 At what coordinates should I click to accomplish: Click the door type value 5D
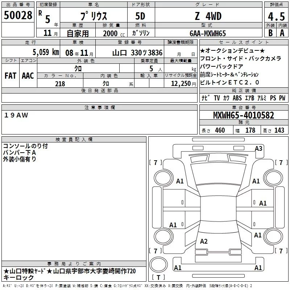point(140,16)
